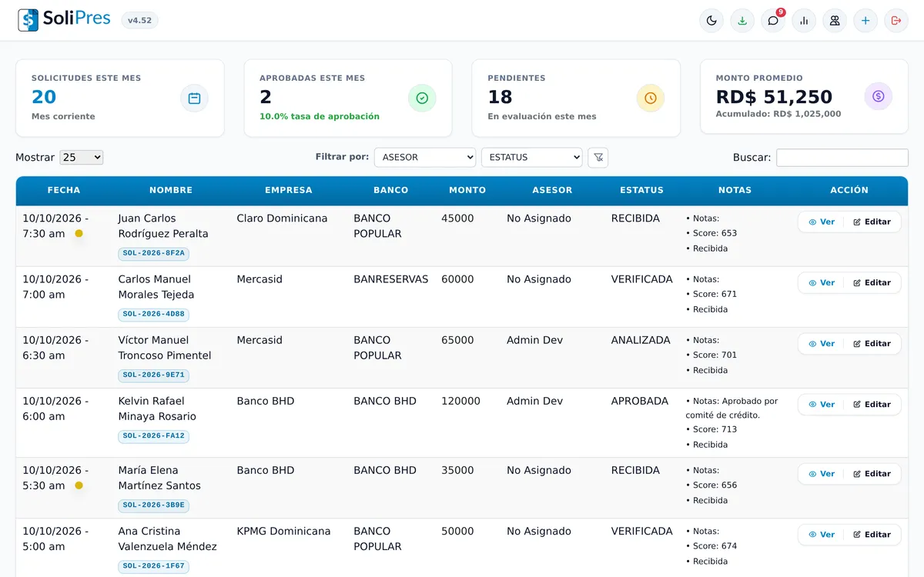
Task: Focus the Buscar search field
Action: [x=842, y=158]
